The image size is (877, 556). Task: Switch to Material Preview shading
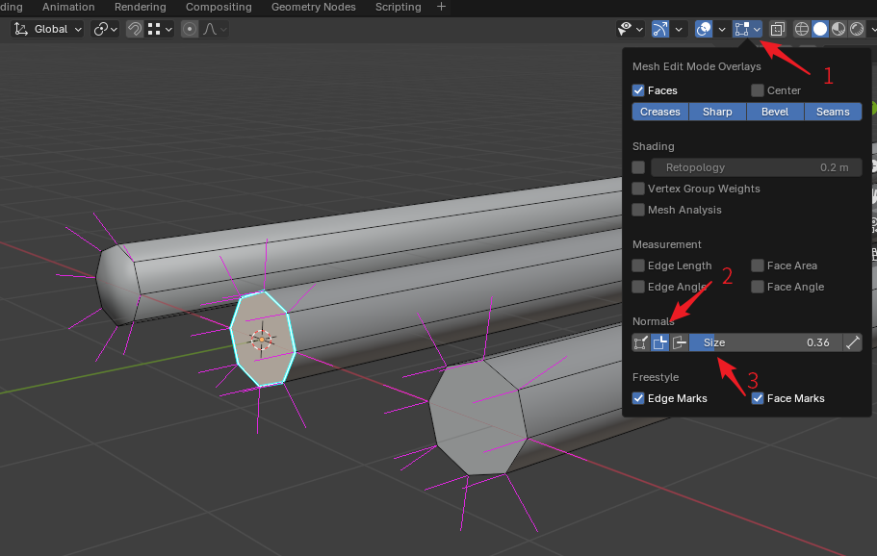coord(838,29)
